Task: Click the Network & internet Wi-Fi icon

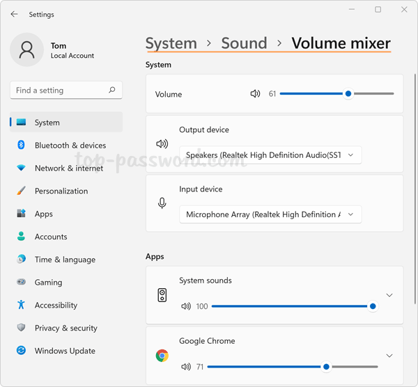Action: 21,168
